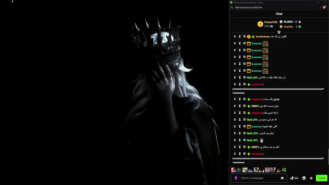Screen dimensions: 329x185
Task: Ban VnsFutoon using shield icon
Action: coord(244,37)
